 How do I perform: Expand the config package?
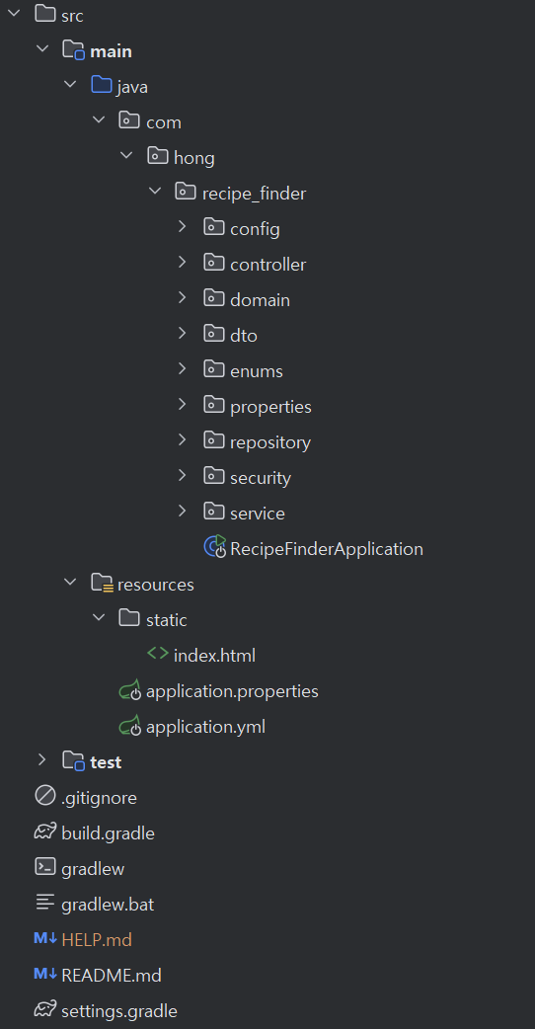[183, 228]
